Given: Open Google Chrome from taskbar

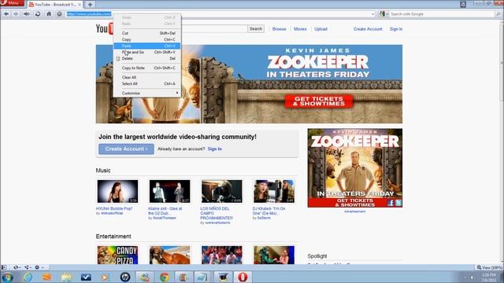Looking at the screenshot, I should point(165,277).
